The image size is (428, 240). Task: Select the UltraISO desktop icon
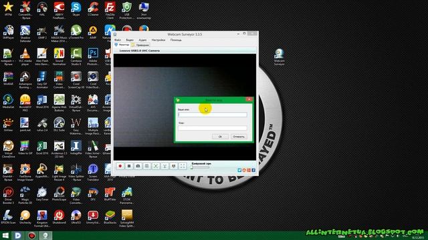pyautogui.click(x=76, y=217)
